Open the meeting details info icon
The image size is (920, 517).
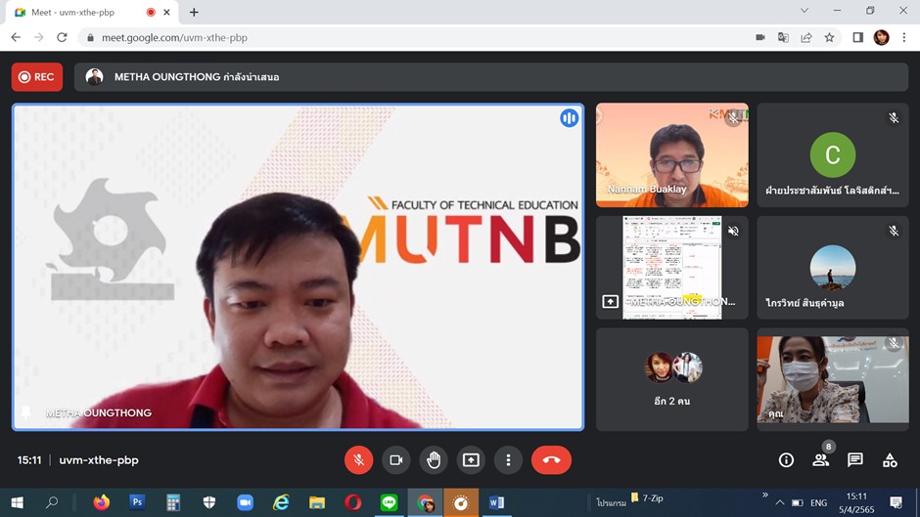click(x=786, y=460)
